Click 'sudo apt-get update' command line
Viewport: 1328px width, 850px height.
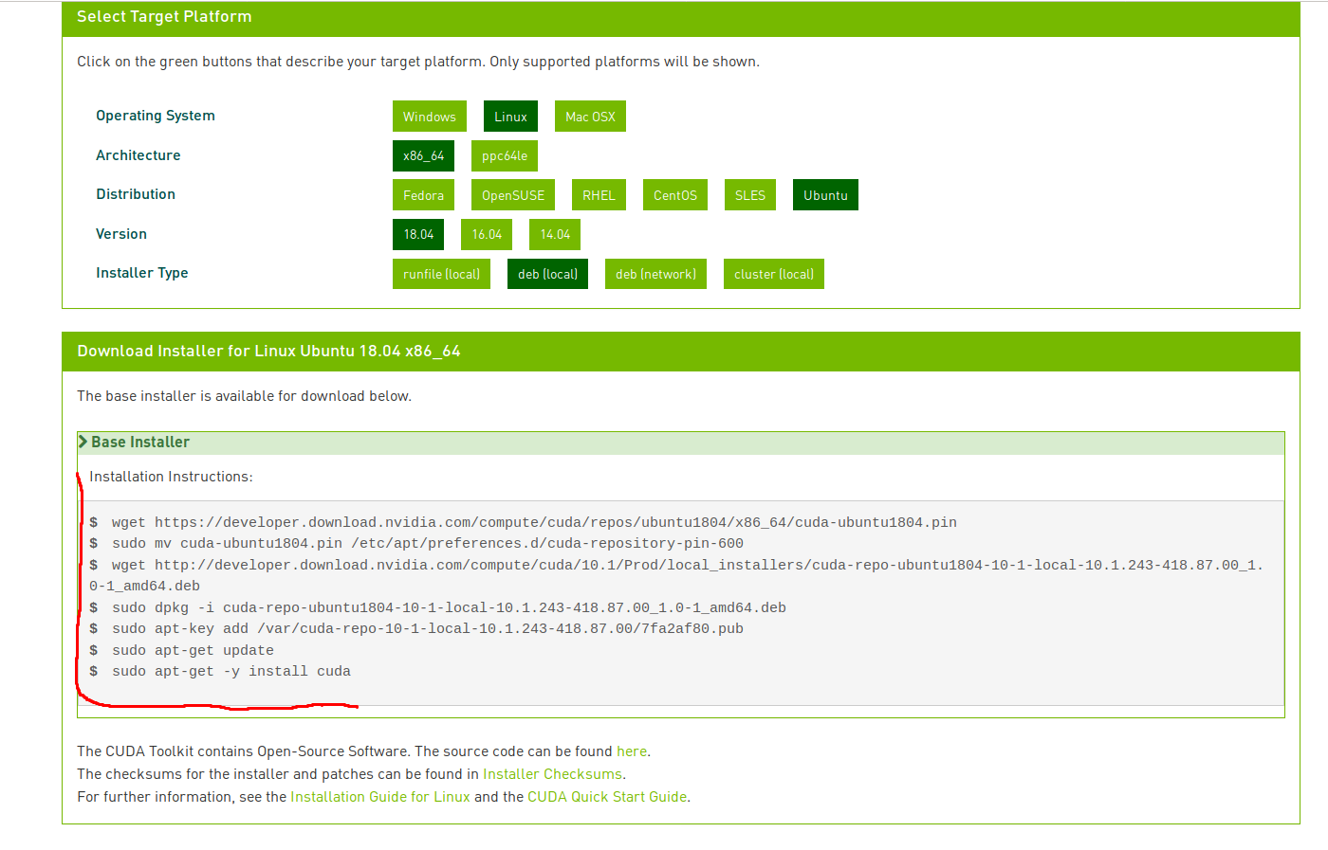193,650
